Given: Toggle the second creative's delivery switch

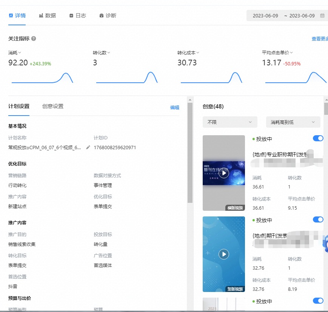Looking at the screenshot, I should click(318, 219).
